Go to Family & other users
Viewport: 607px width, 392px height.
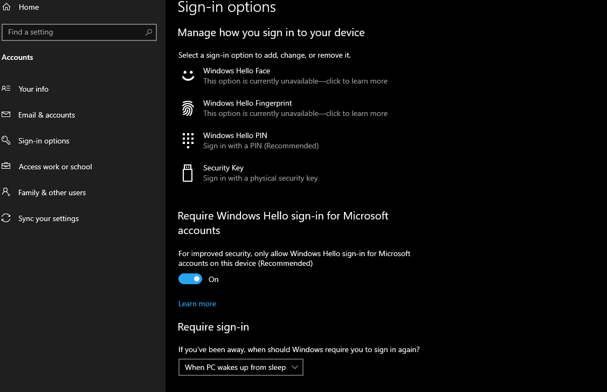click(x=52, y=192)
